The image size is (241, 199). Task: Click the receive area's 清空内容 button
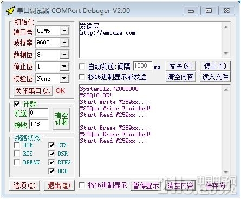(x=180, y=185)
